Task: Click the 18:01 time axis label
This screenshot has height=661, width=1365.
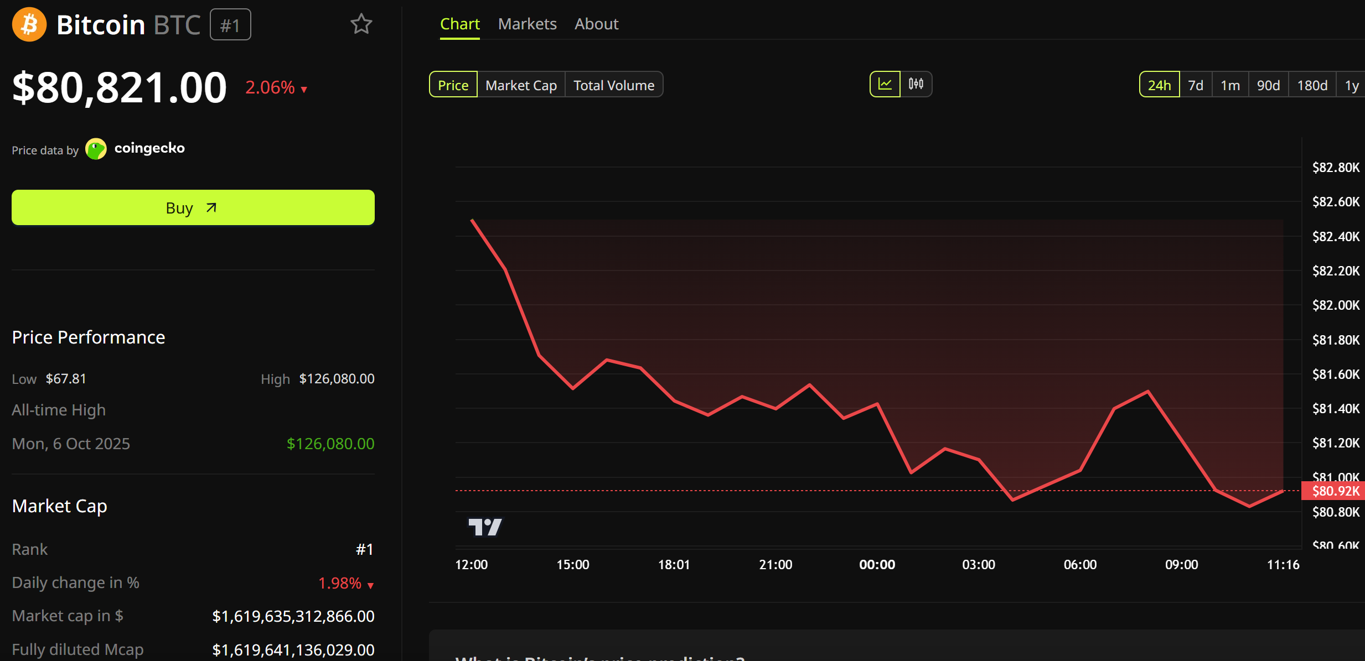Action: point(674,565)
